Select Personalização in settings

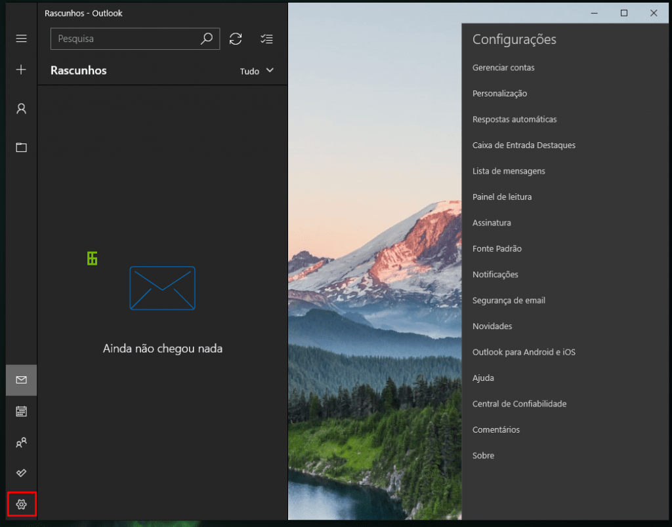[499, 94]
